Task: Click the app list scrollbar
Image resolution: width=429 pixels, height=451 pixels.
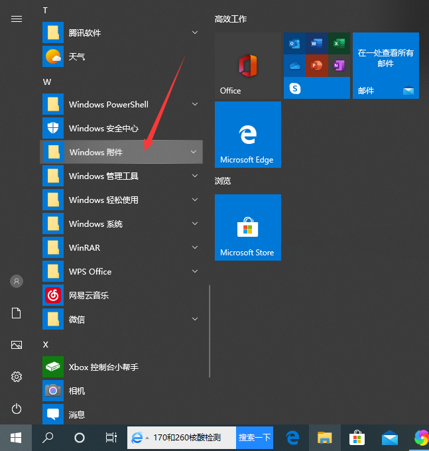Action: (210, 331)
